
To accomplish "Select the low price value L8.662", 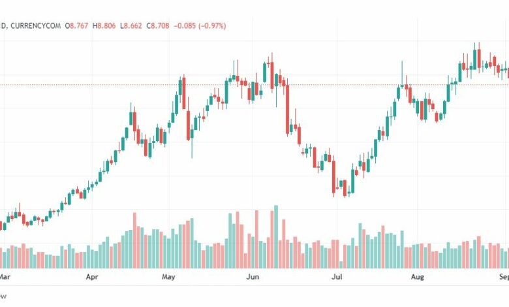I will click(x=131, y=25).
